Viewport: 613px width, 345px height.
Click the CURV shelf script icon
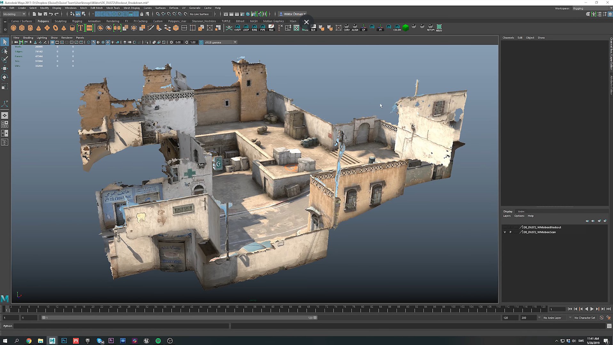click(x=346, y=28)
